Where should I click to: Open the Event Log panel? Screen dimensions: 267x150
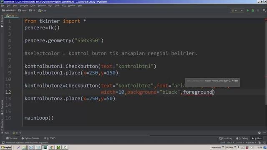[x=226, y=138]
